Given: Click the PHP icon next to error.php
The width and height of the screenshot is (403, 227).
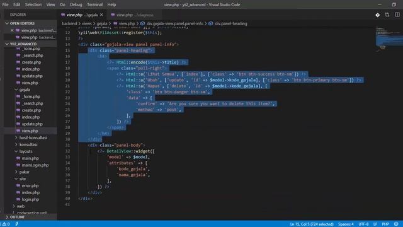Looking at the screenshot, I should coord(18,185).
